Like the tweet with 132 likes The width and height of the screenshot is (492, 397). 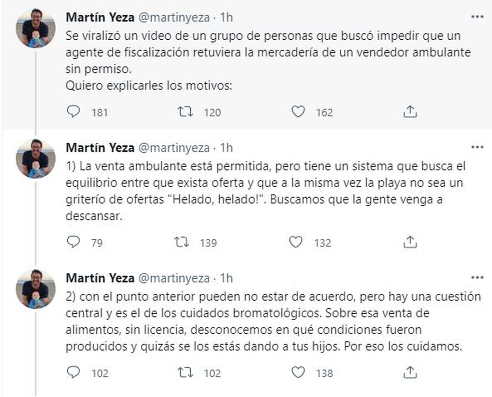point(296,242)
